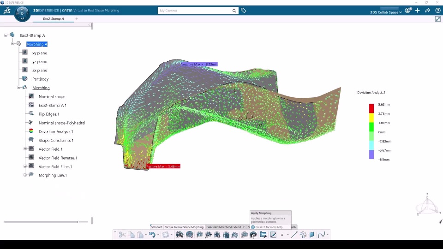The width and height of the screenshot is (443, 249).
Task: Click the tree panel horizontal scrollbar
Action: pos(41,222)
